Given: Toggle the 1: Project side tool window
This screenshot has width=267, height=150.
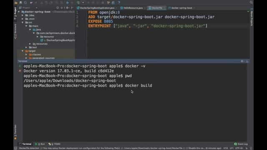Looking at the screenshot, I should [15, 13].
